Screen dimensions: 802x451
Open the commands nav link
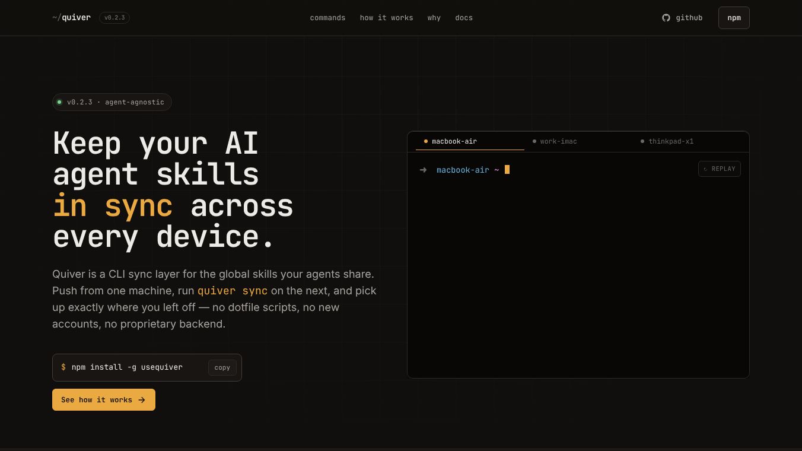coord(327,18)
